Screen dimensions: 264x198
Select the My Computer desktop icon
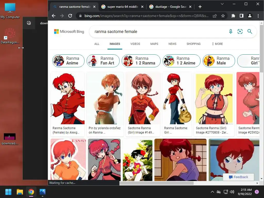(10, 11)
